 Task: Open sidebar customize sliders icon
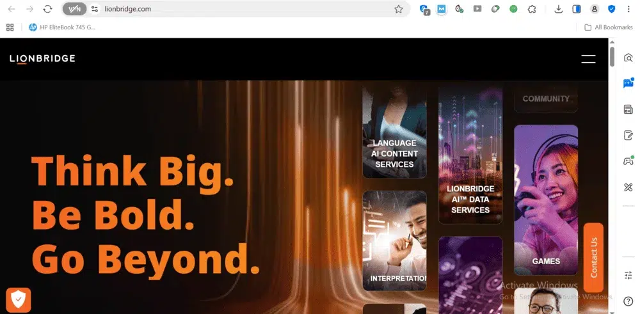628,275
